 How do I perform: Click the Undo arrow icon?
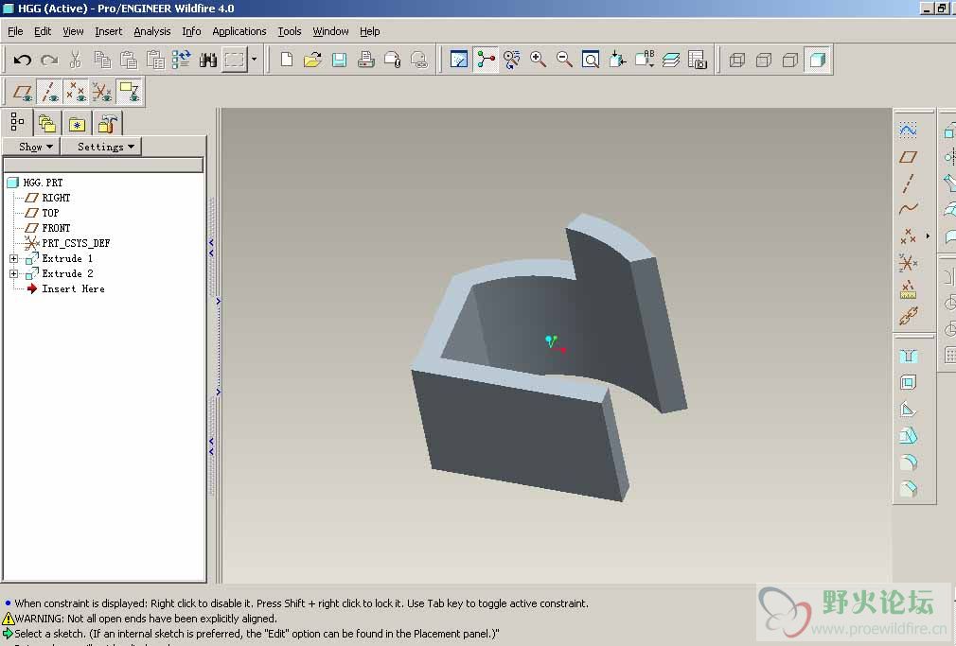click(23, 60)
